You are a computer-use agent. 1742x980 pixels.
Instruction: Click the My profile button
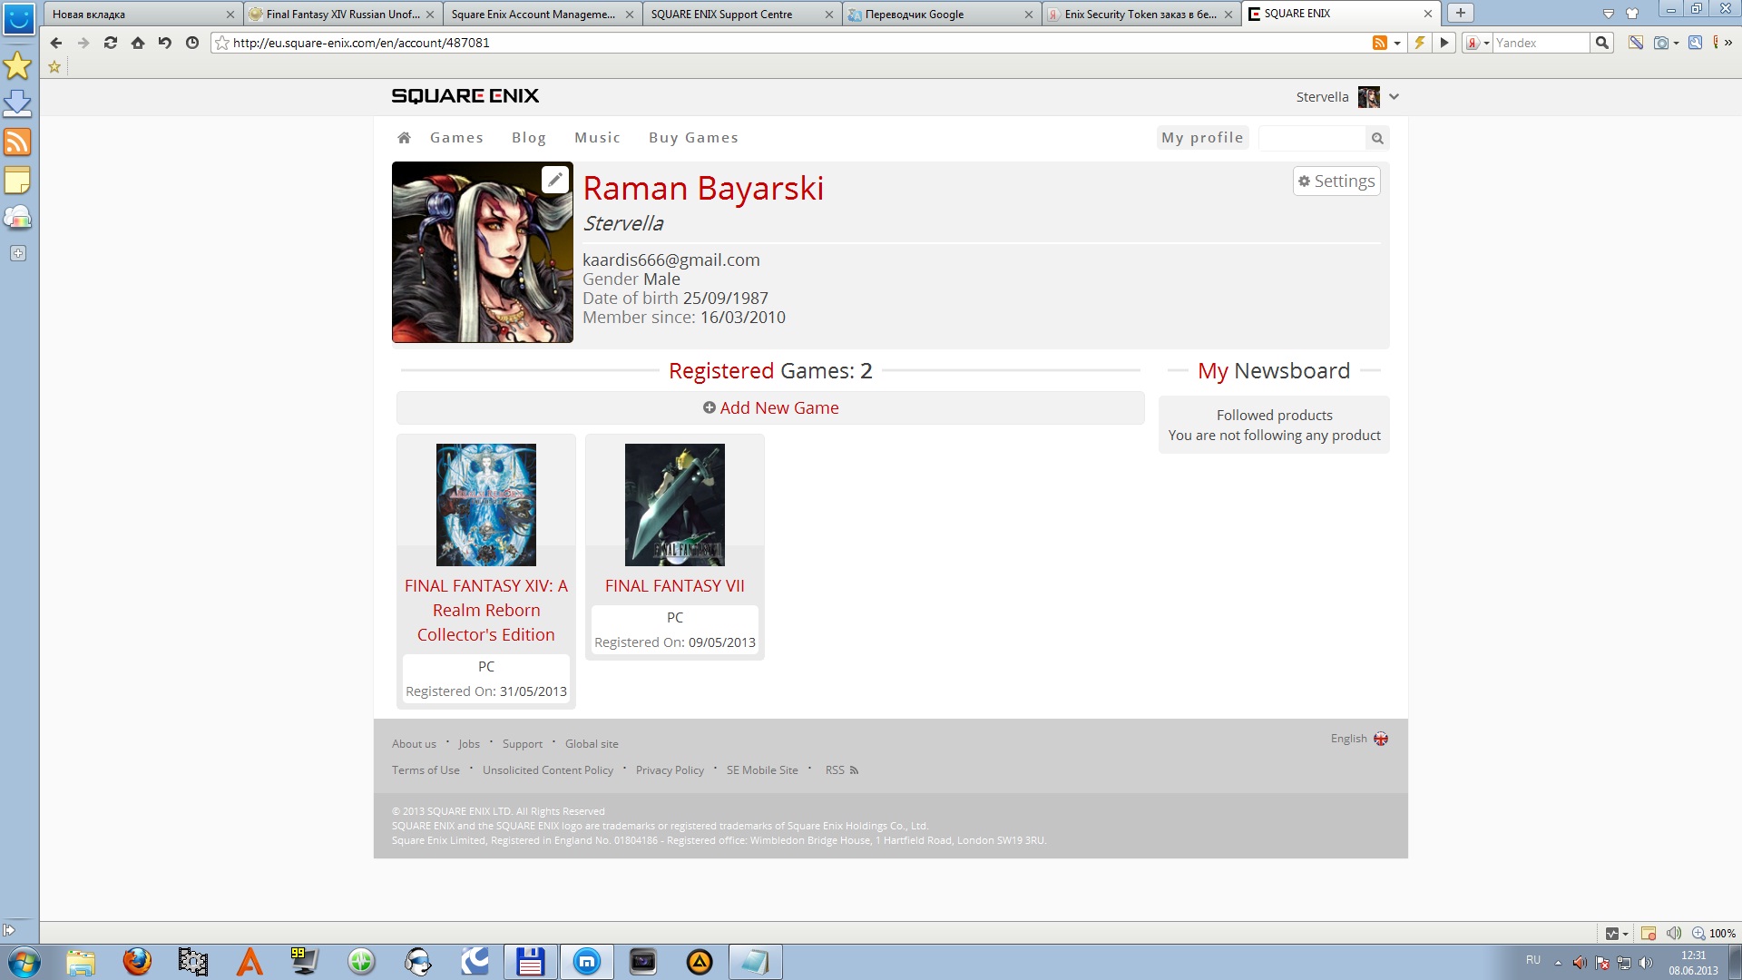pos(1202,138)
